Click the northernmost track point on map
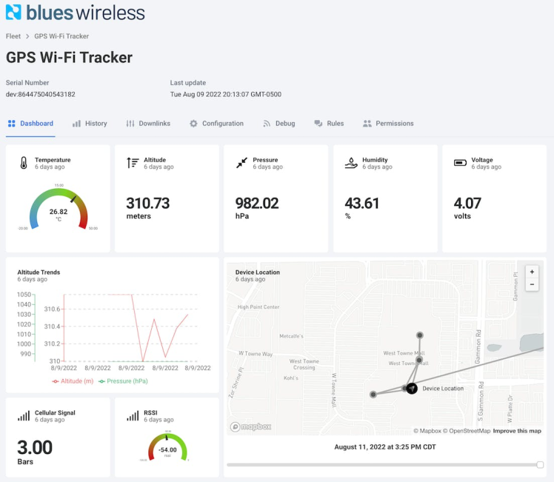This screenshot has width=554, height=482. click(x=419, y=335)
